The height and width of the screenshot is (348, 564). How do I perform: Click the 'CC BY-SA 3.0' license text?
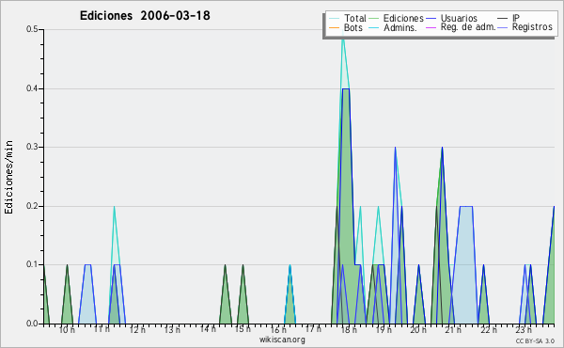pyautogui.click(x=535, y=341)
